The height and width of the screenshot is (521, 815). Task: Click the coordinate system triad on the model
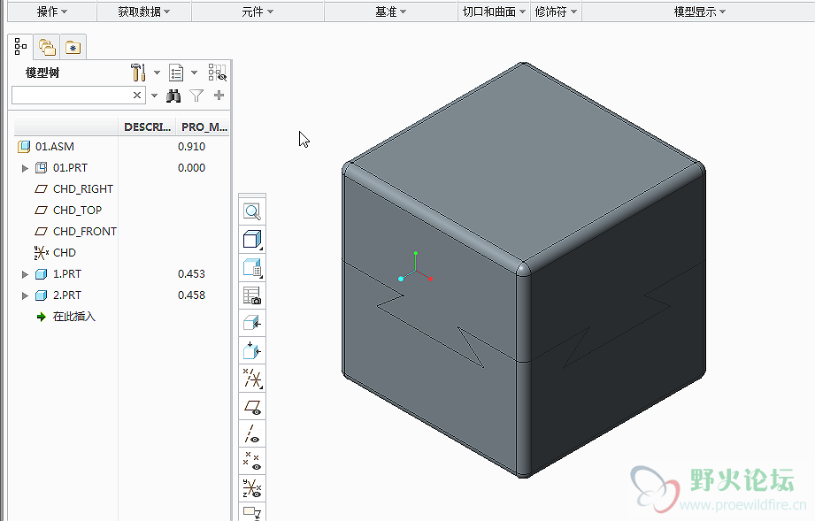point(415,267)
